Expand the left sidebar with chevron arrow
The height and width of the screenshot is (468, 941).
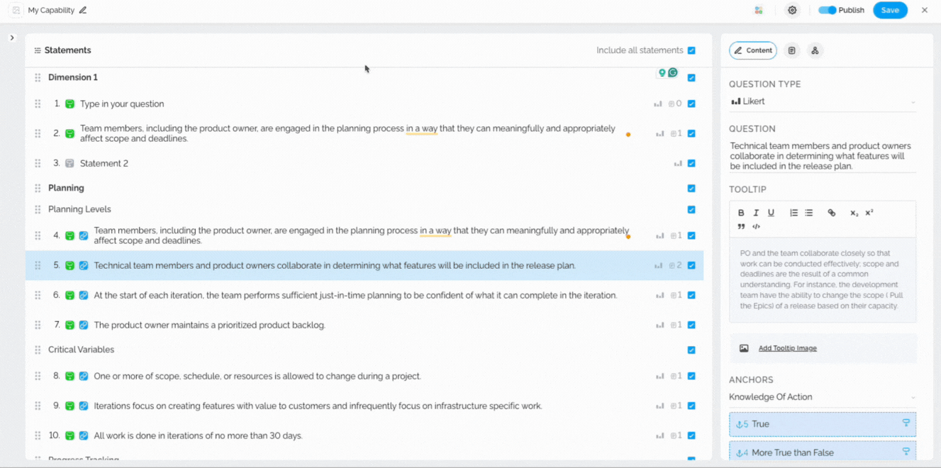12,38
